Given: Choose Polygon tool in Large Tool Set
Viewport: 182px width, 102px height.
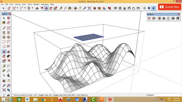Looking at the screenshot, I should coord(9,37).
